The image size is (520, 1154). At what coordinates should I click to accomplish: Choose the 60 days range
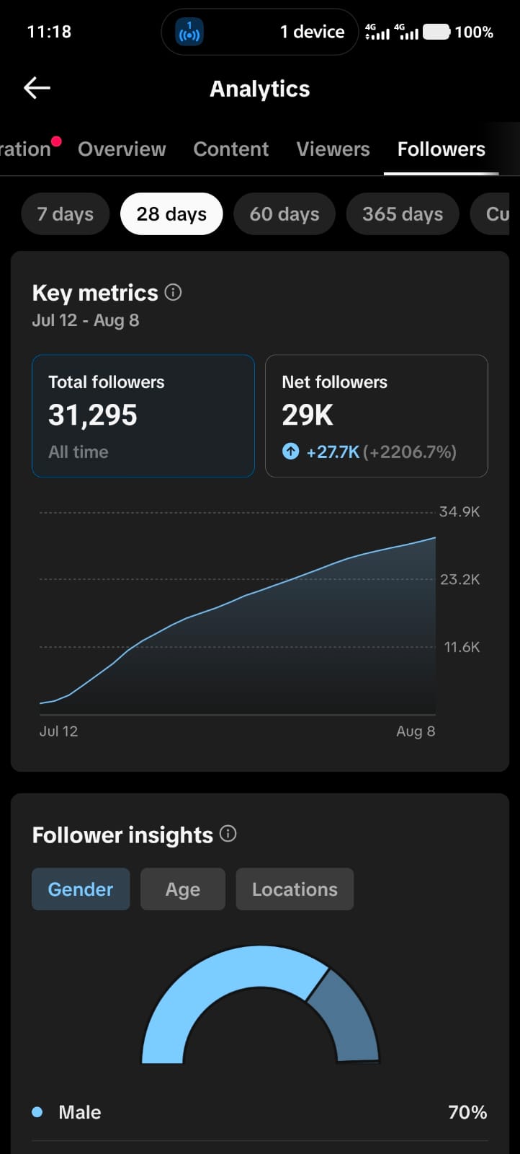pyautogui.click(x=284, y=214)
